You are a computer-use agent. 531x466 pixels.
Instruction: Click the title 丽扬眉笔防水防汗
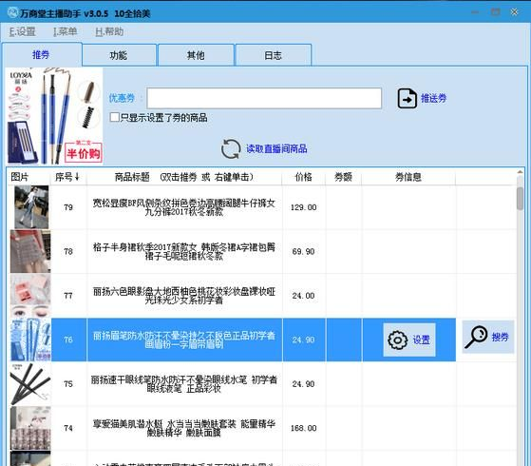(184, 340)
